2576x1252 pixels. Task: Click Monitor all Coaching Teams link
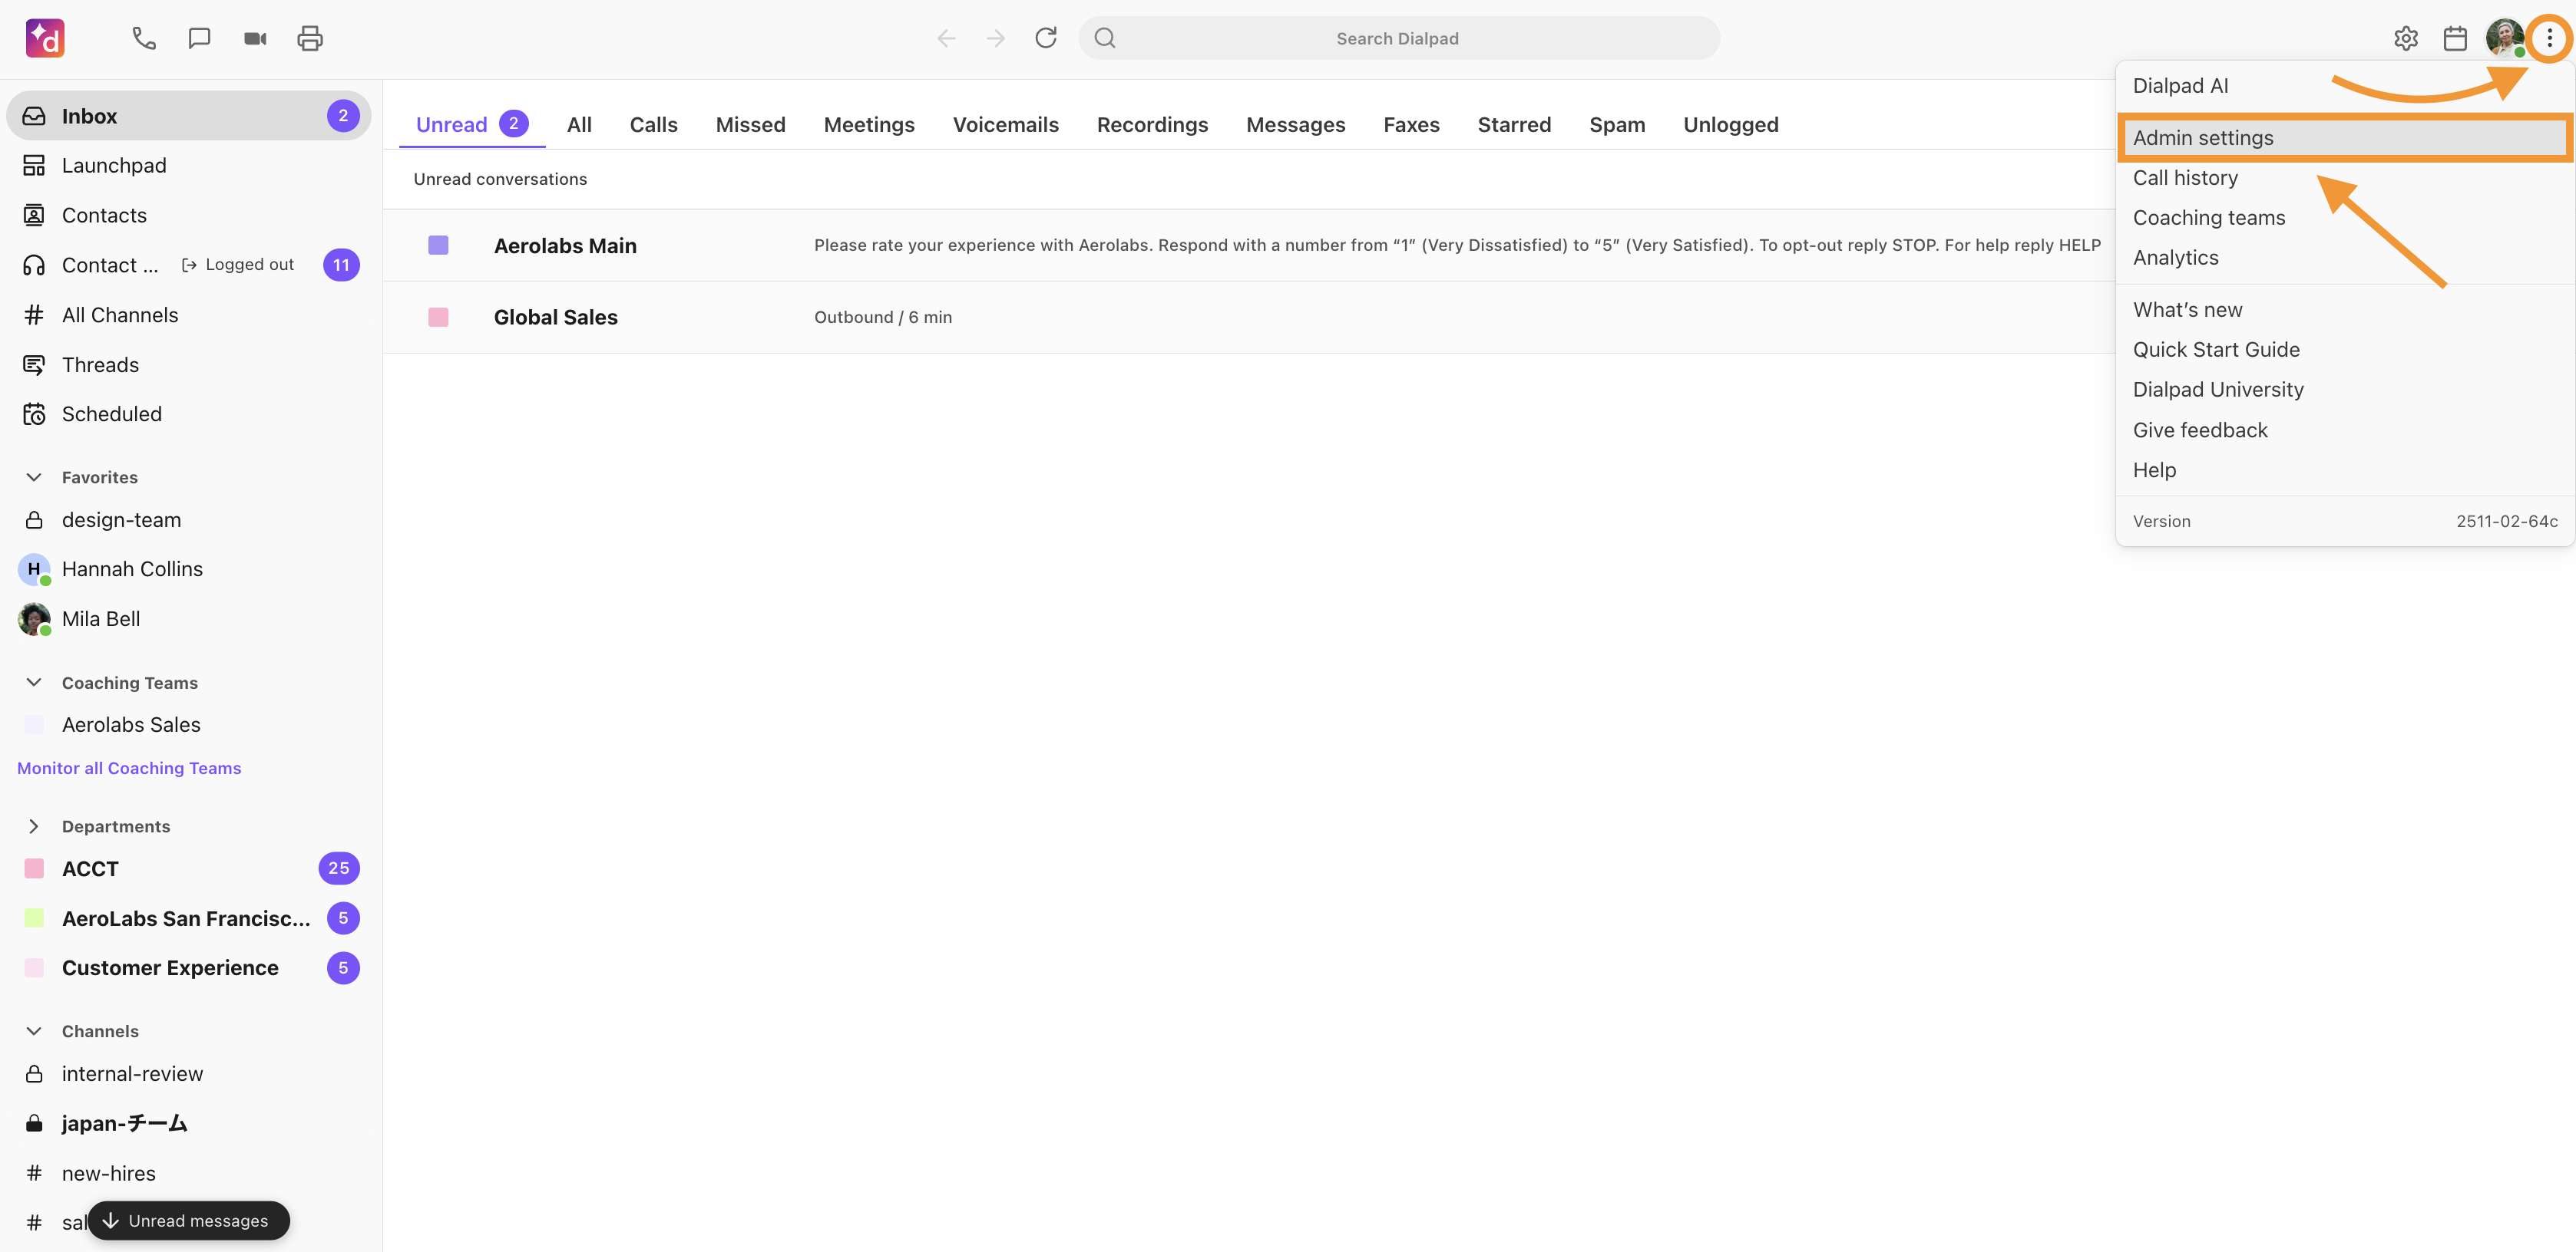[x=129, y=769]
